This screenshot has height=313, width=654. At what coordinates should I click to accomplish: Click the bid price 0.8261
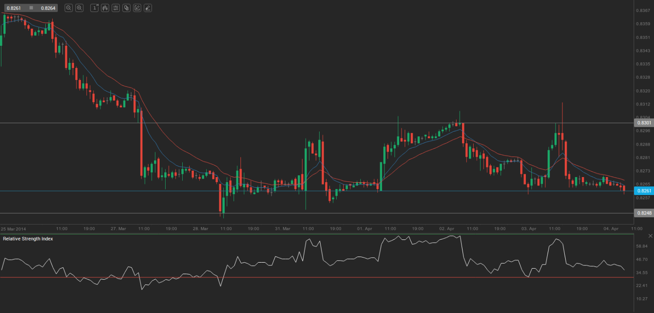13,8
